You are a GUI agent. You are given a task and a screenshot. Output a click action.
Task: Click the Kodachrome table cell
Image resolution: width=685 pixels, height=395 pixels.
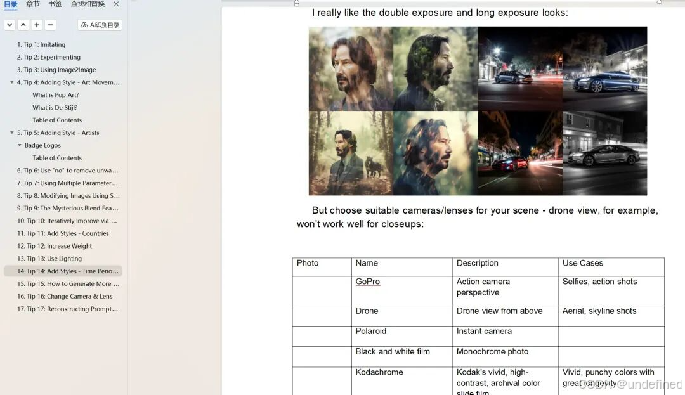(401, 381)
